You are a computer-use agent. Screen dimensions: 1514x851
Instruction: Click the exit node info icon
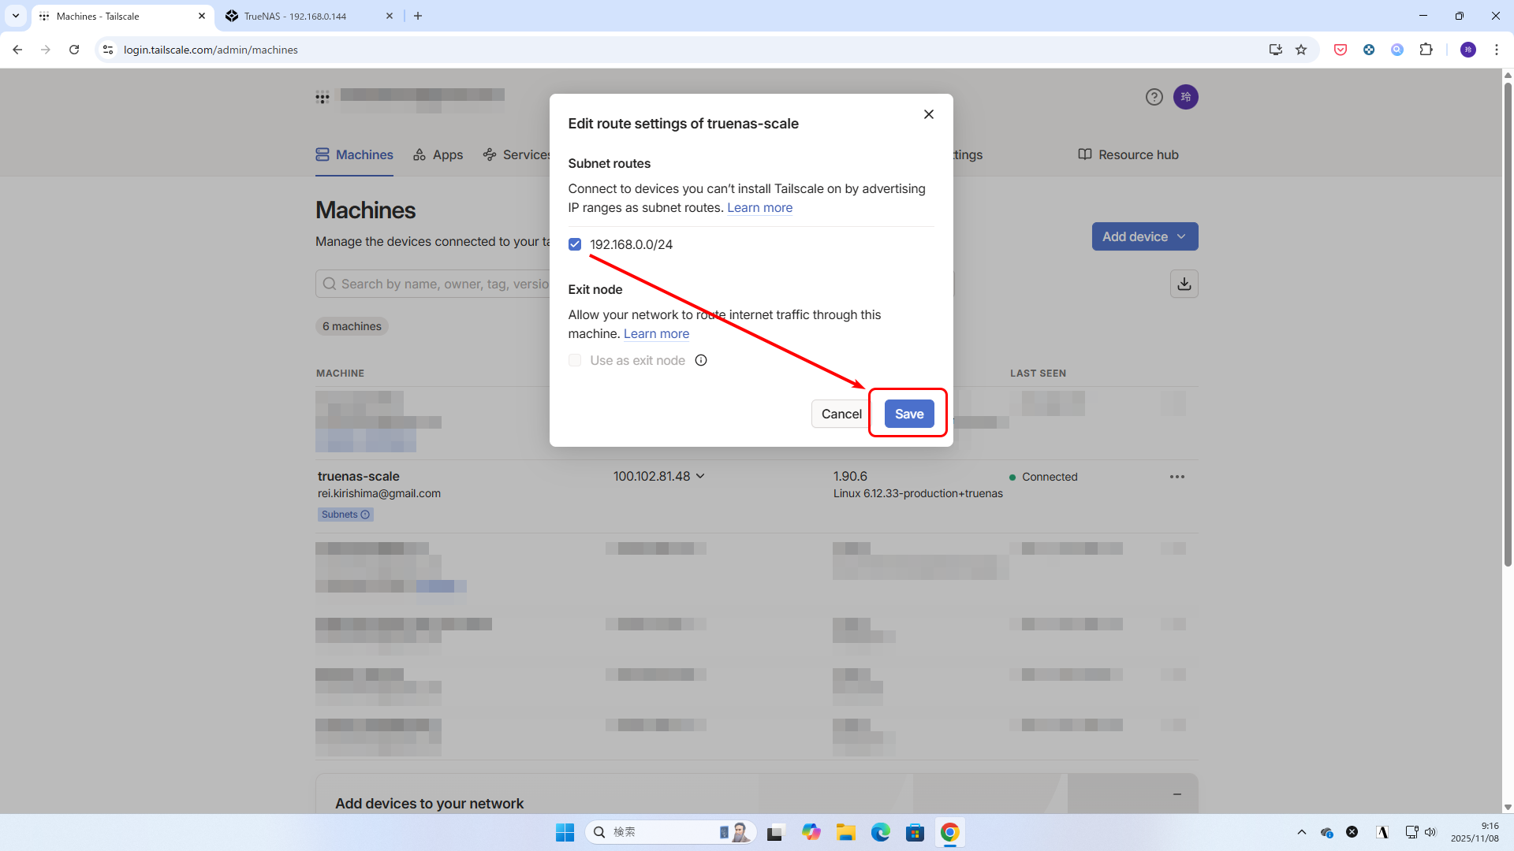coord(701,360)
